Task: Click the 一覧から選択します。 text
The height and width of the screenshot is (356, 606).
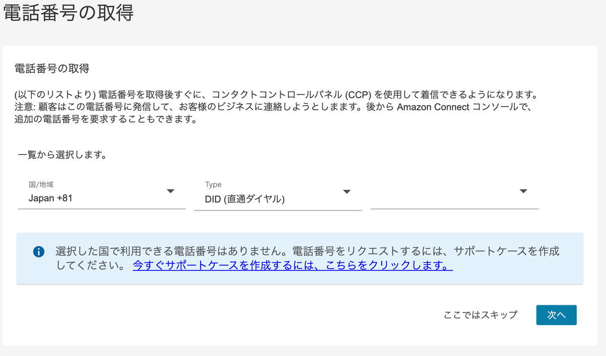Action: tap(62, 155)
